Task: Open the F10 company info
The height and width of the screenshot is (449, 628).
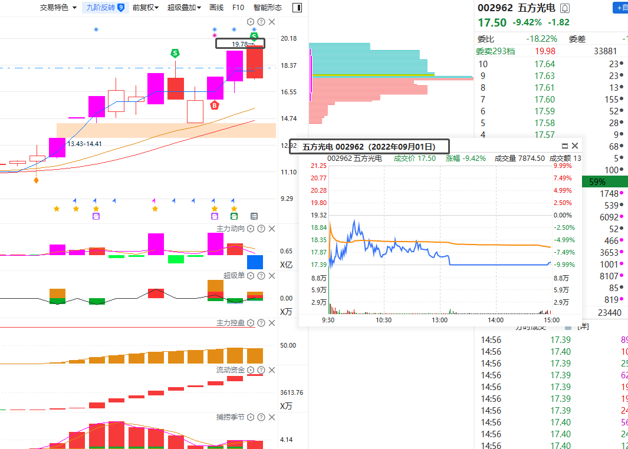Action: (238, 8)
